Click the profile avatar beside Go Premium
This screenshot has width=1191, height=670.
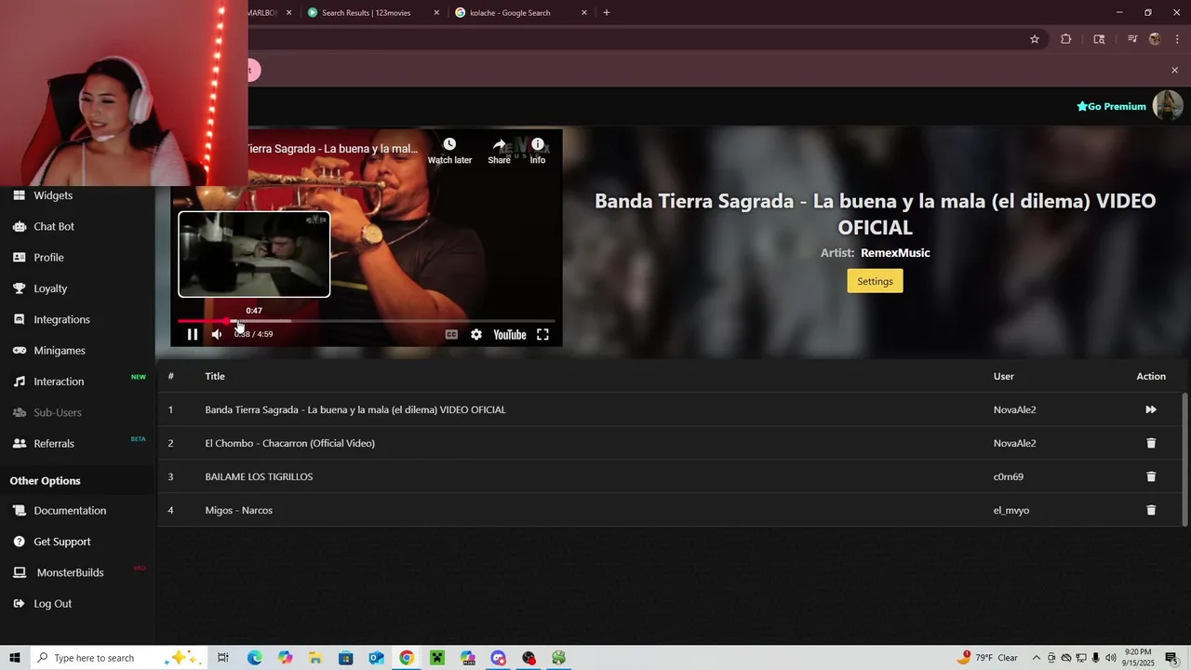click(1168, 105)
